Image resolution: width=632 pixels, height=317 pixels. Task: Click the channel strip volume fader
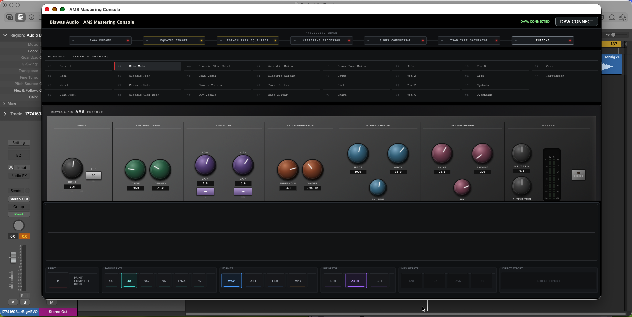click(13, 258)
